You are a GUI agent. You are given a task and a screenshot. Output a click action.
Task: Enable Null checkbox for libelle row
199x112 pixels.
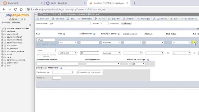tap(168, 53)
